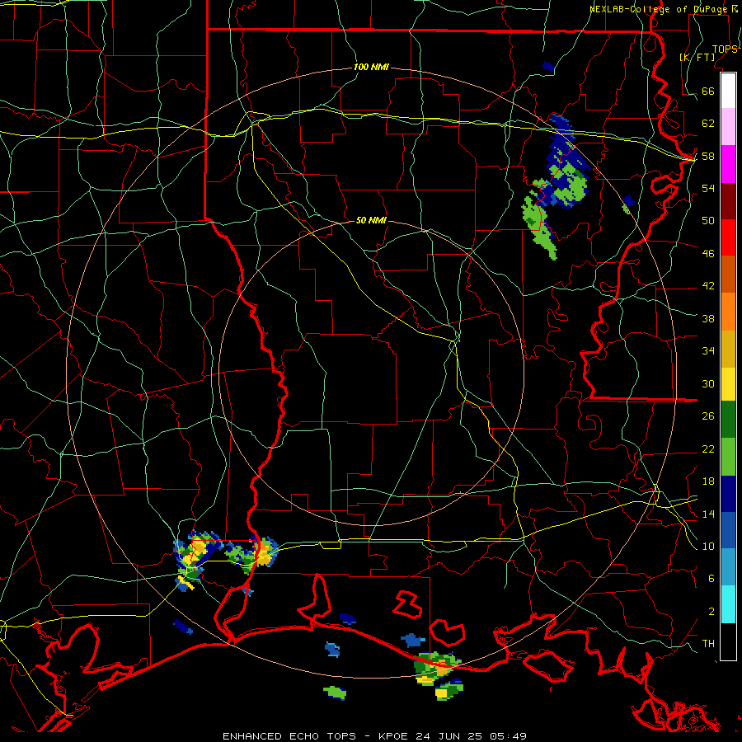The height and width of the screenshot is (742, 742).
Task: Click the "62" legend value
Action: click(708, 124)
